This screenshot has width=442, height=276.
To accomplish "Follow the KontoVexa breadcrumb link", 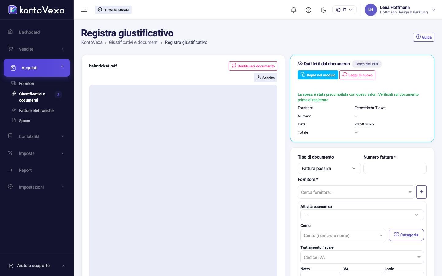I will (92, 42).
